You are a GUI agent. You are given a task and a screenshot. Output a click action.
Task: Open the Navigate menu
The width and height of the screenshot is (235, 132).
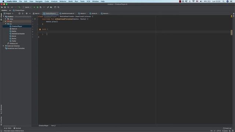click(x=39, y=1)
